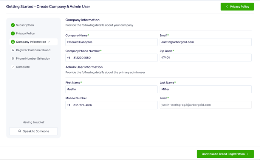Click into the Zip Code field
This screenshot has height=160, width=260.
tap(206, 58)
